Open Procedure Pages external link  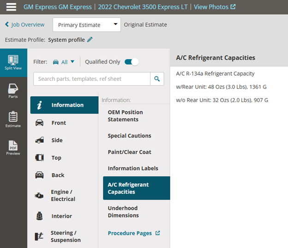pos(134,233)
